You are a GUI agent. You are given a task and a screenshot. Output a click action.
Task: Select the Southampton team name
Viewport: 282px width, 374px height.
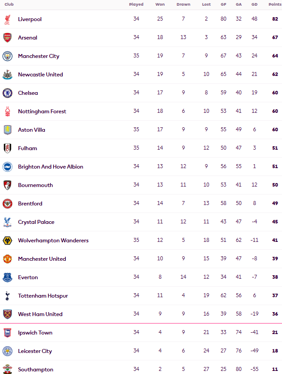point(36,370)
